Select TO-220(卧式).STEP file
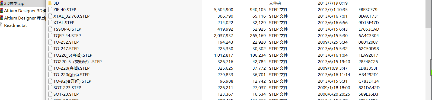This screenshot has width=432, height=100. (71, 75)
